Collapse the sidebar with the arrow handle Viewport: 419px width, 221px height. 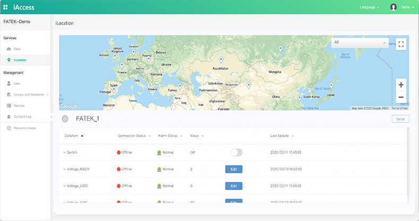[x=51, y=117]
